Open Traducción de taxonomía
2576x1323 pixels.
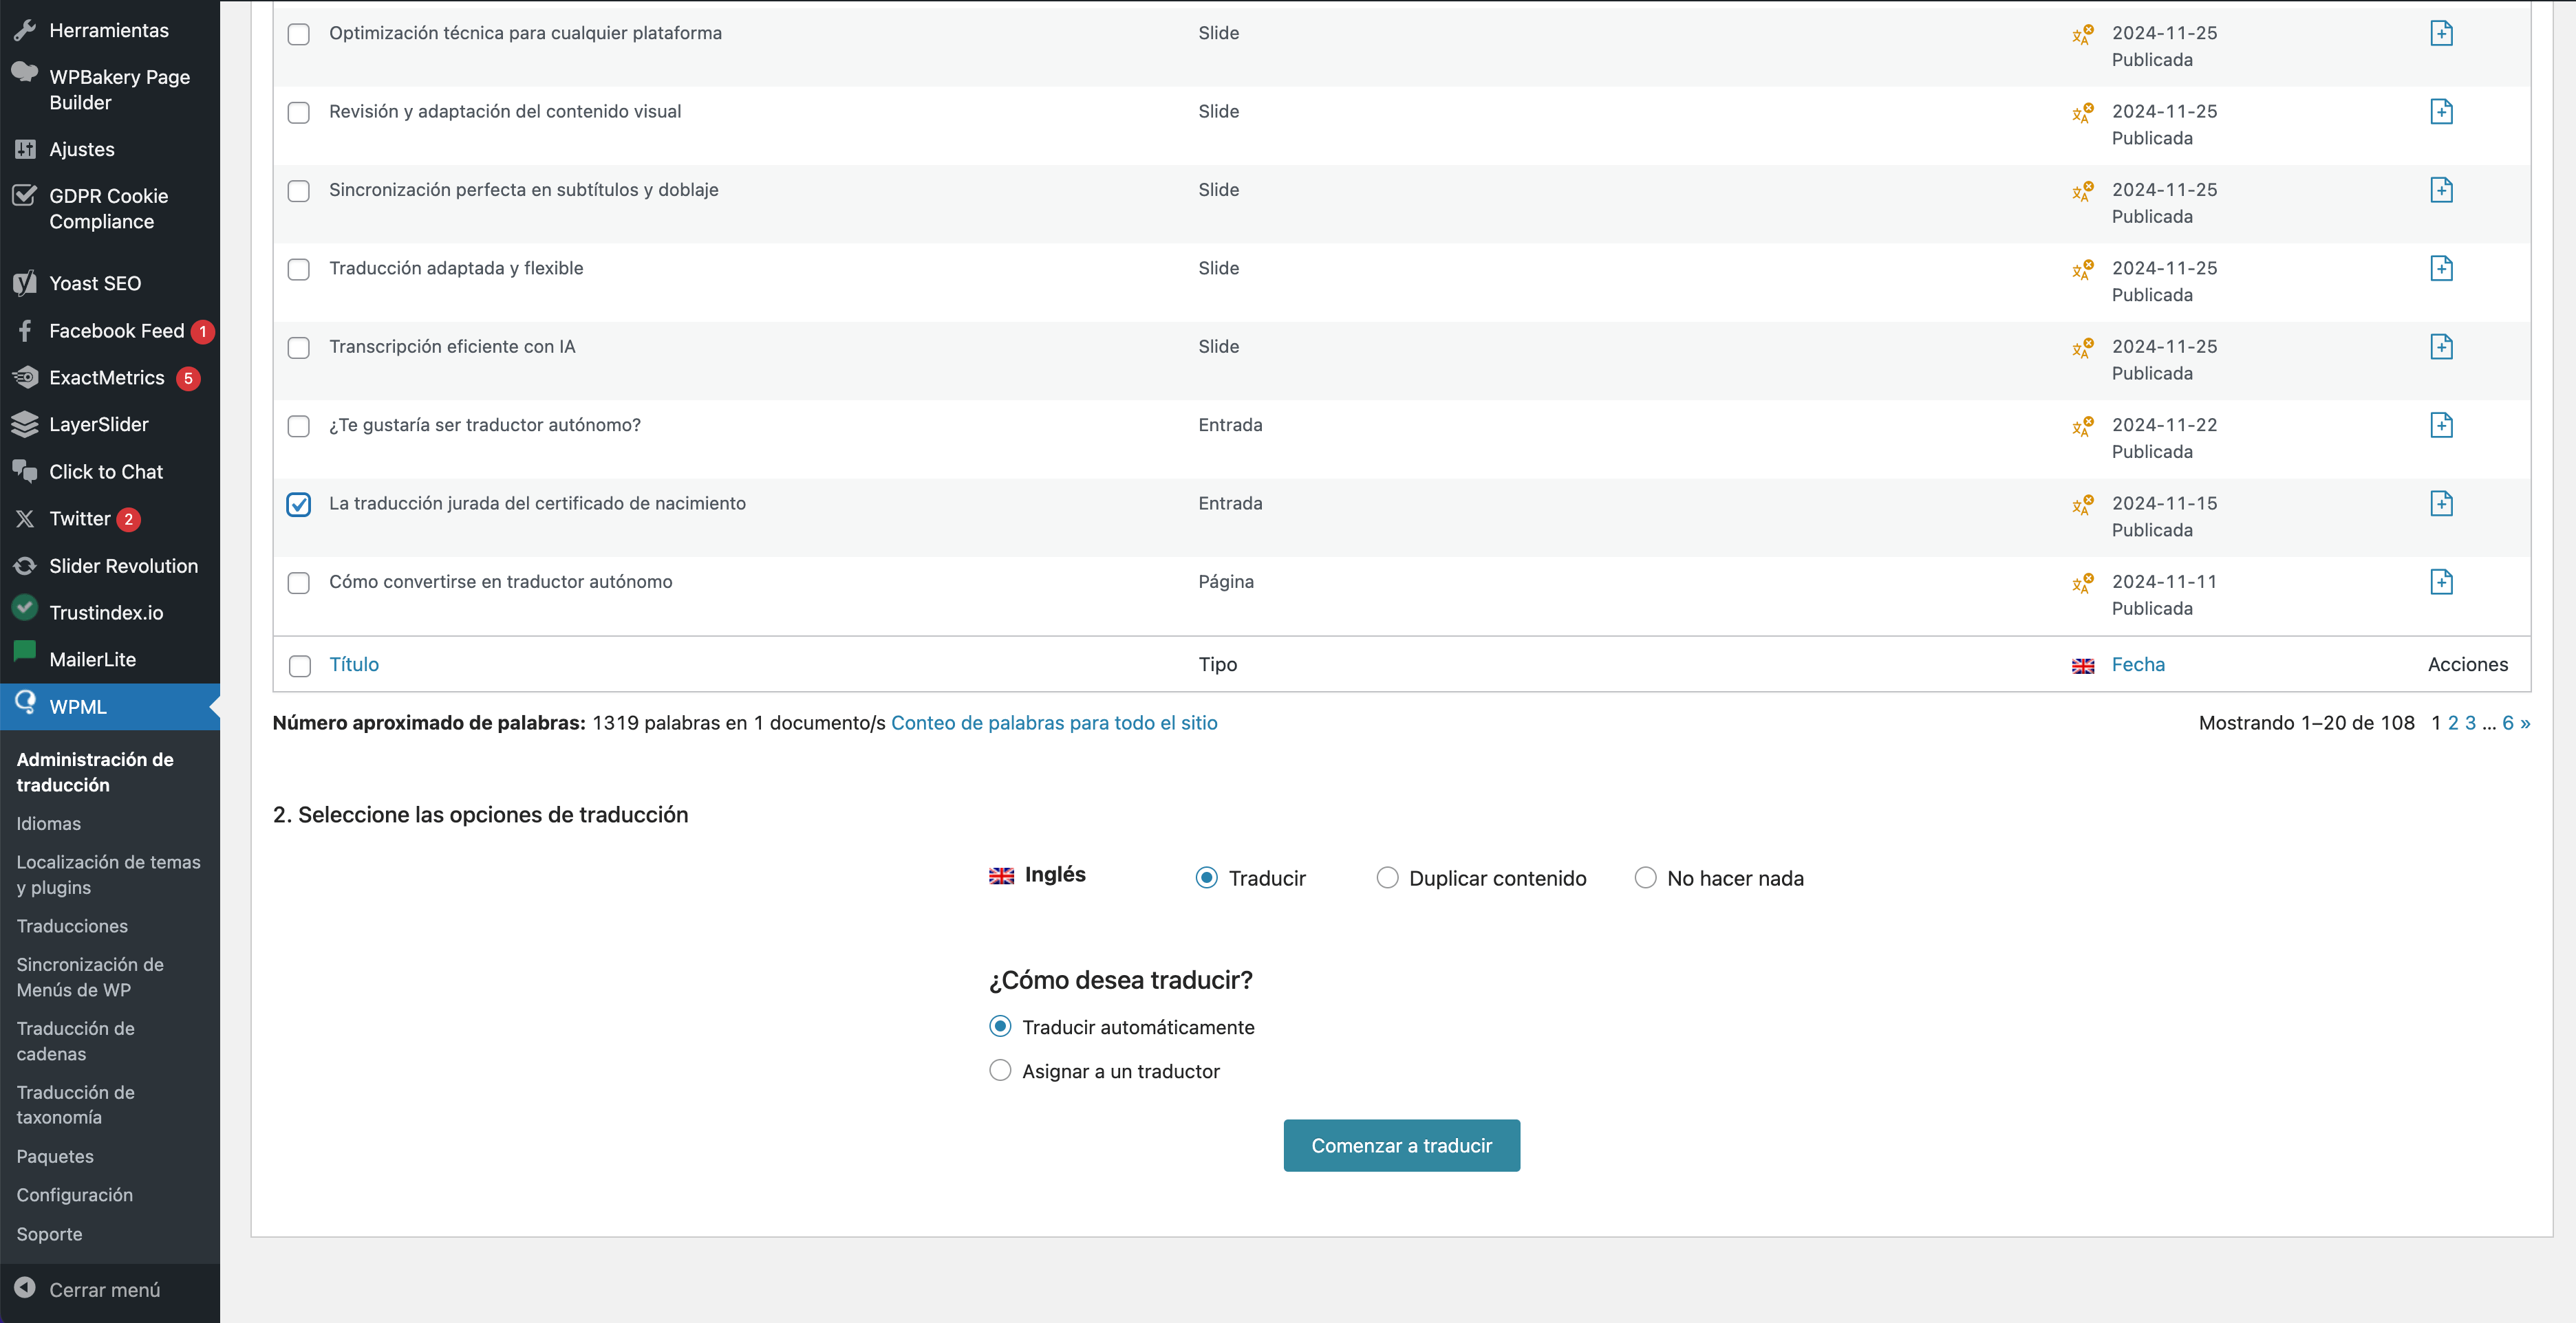tap(75, 1104)
